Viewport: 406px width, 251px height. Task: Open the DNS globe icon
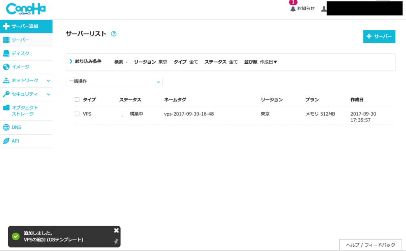point(6,127)
